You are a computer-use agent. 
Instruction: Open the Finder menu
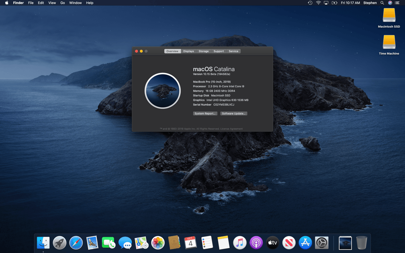click(x=18, y=3)
